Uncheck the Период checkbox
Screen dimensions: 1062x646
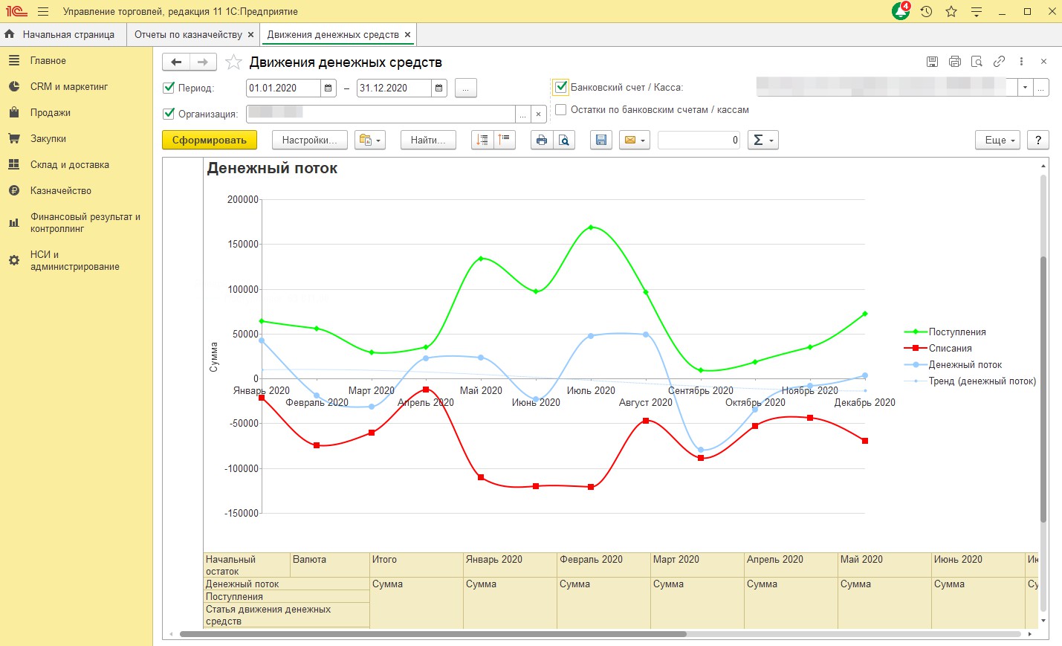click(169, 88)
